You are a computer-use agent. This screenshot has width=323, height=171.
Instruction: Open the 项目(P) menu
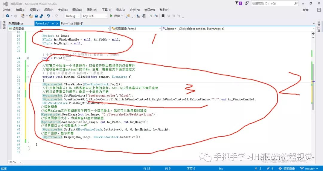click(49, 10)
